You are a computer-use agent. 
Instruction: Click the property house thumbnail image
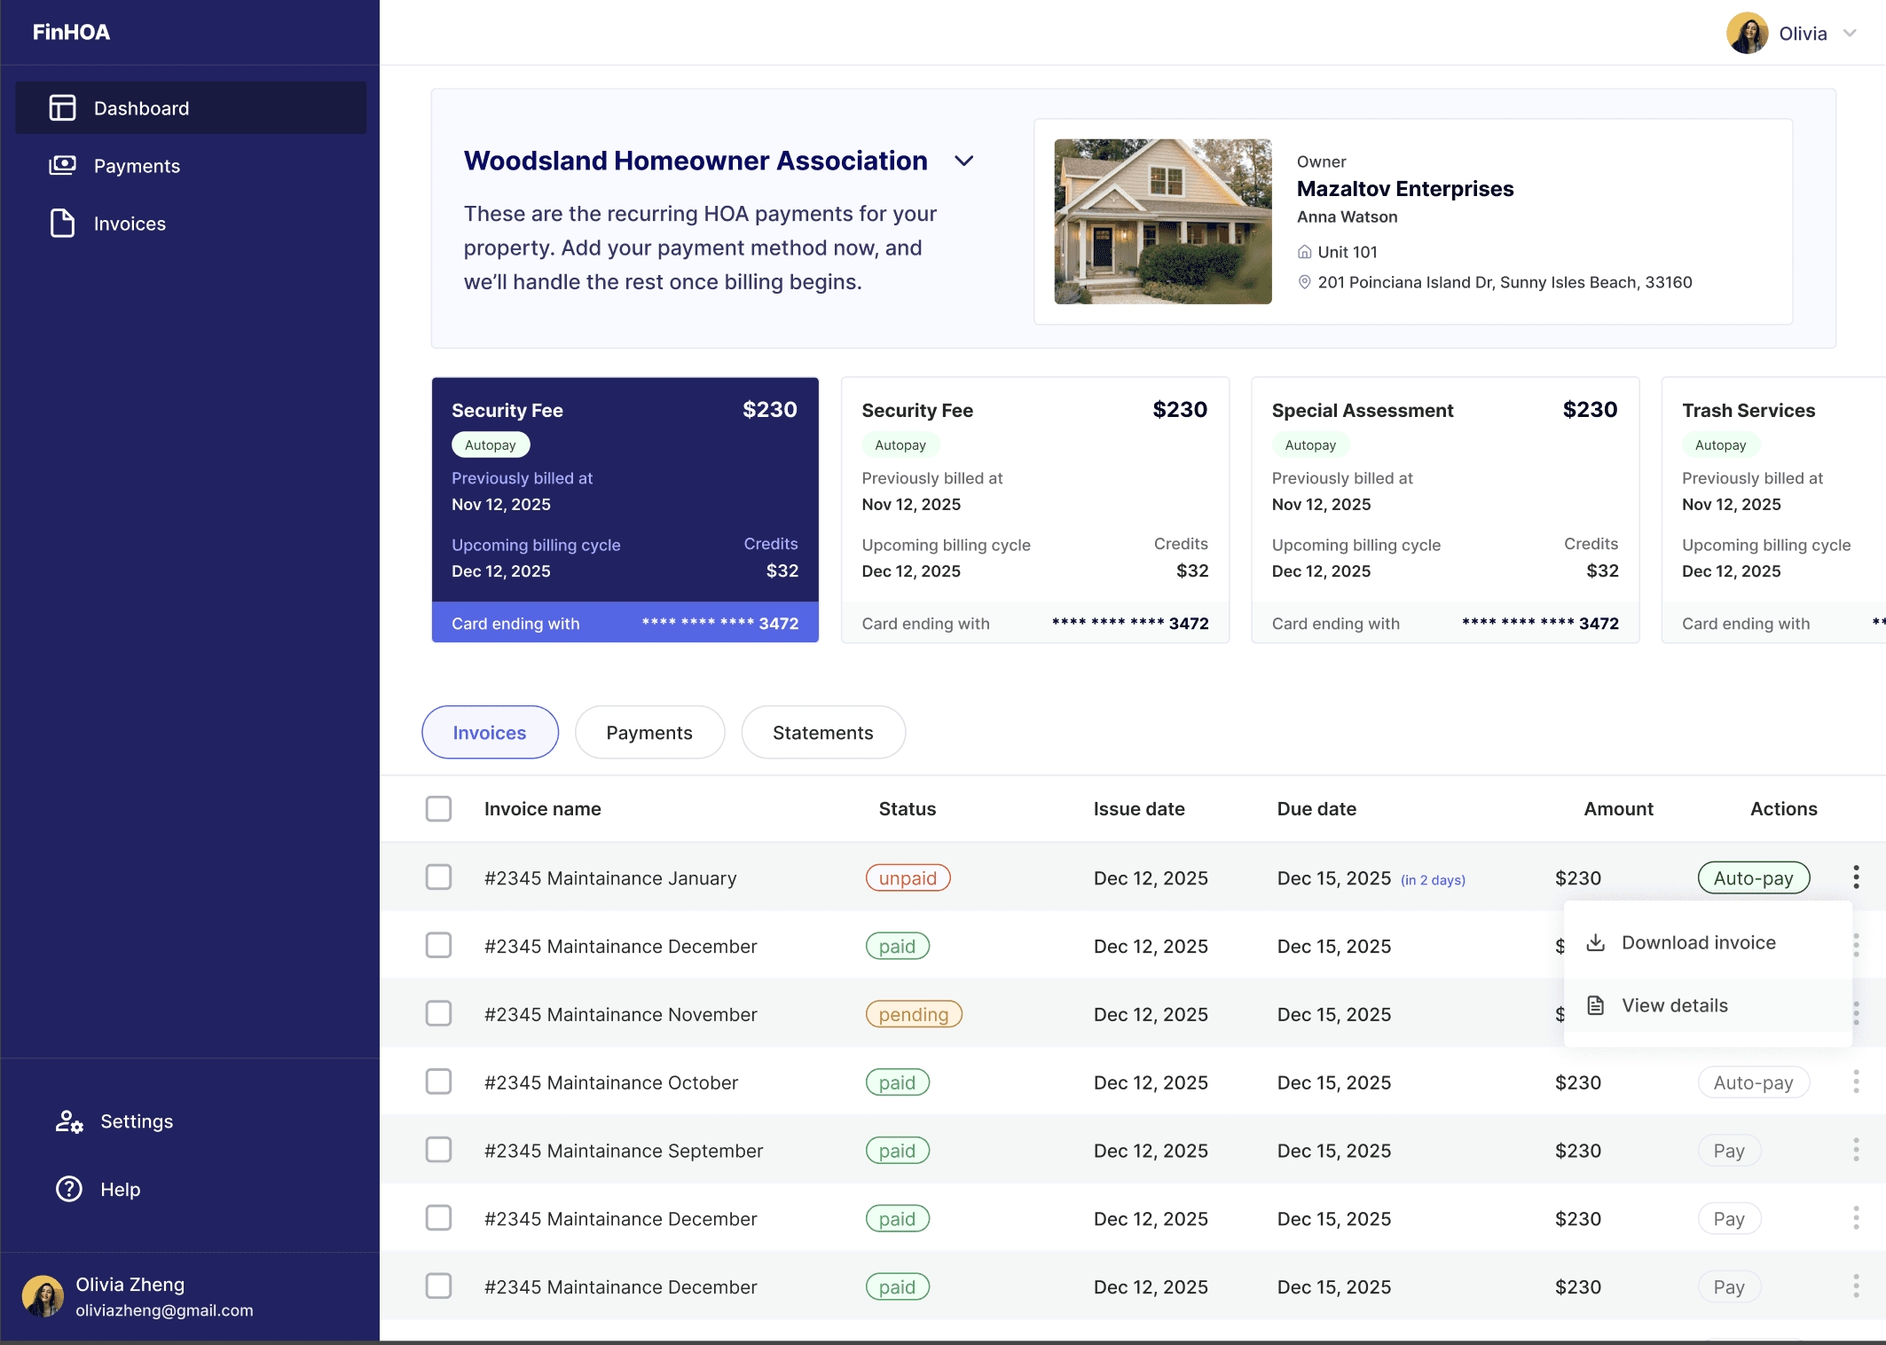(1162, 221)
